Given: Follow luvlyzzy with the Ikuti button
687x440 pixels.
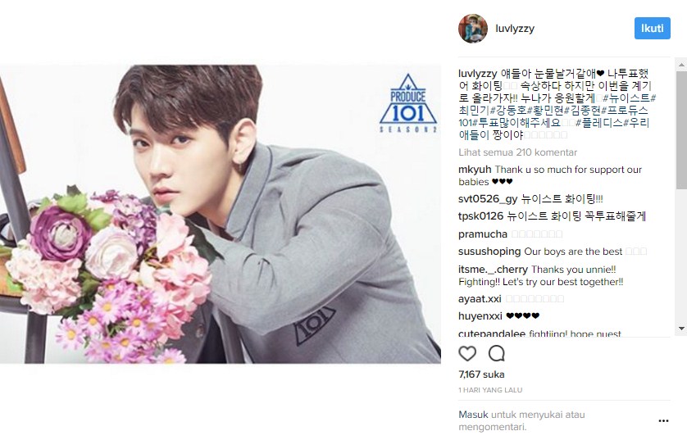Looking at the screenshot, I should [652, 29].
